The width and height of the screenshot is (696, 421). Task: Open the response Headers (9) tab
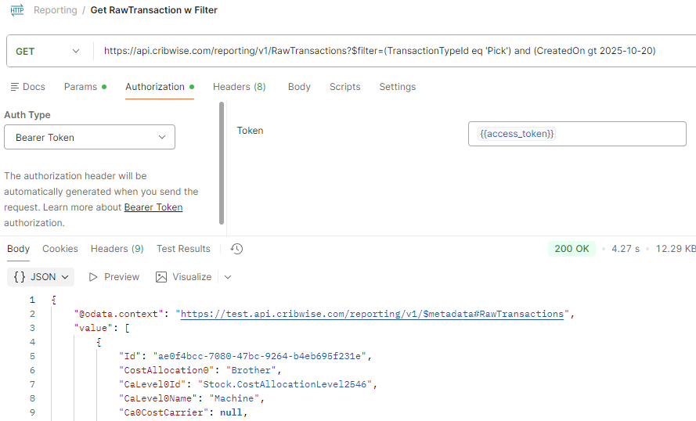pyautogui.click(x=117, y=249)
